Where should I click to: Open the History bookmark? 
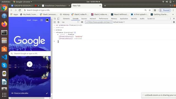click(x=65, y=14)
